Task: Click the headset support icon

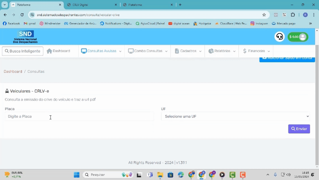Action: 280,37
